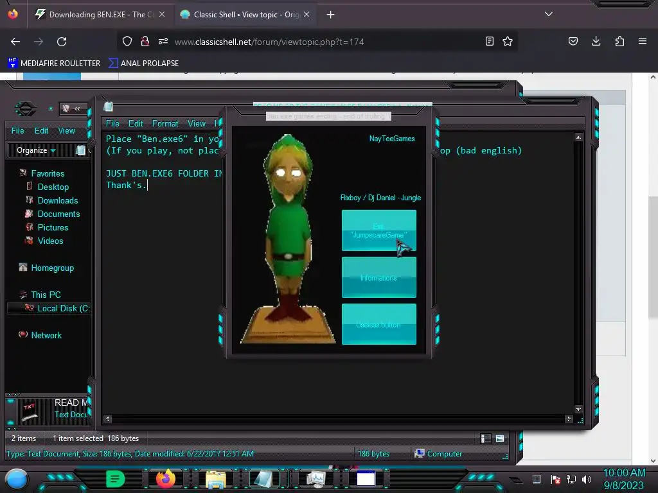Click the Useless button in game
Viewport: 658px width, 493px height.
coord(379,324)
